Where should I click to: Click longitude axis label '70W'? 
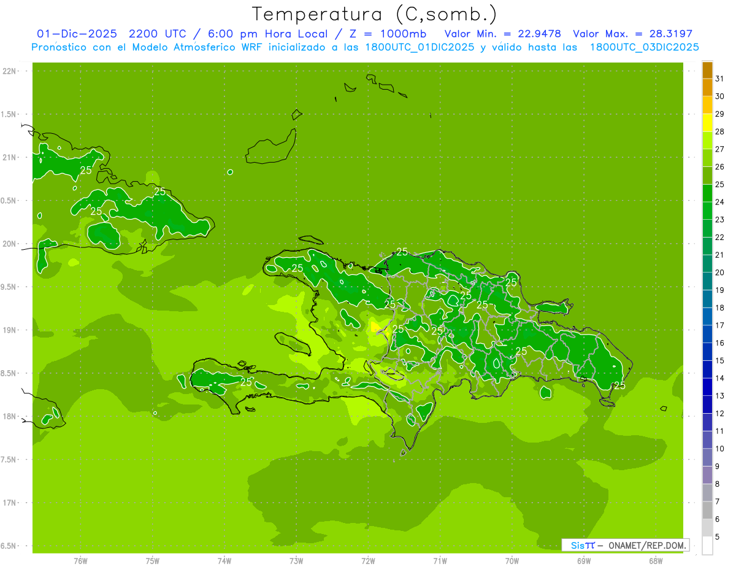(512, 560)
